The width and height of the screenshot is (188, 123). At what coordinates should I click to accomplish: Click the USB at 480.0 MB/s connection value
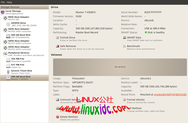pos(155,28)
